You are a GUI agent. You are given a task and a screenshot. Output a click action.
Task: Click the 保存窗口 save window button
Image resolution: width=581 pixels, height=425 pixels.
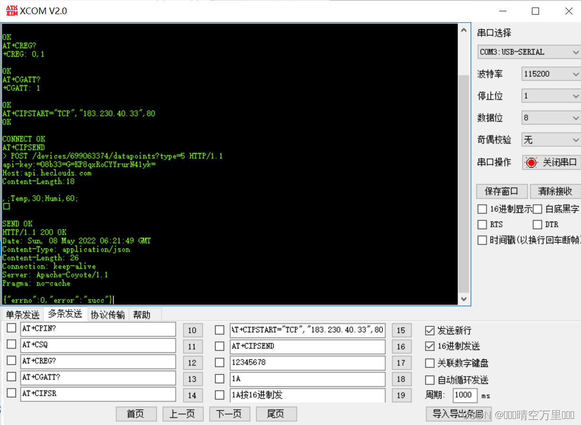[x=502, y=191]
